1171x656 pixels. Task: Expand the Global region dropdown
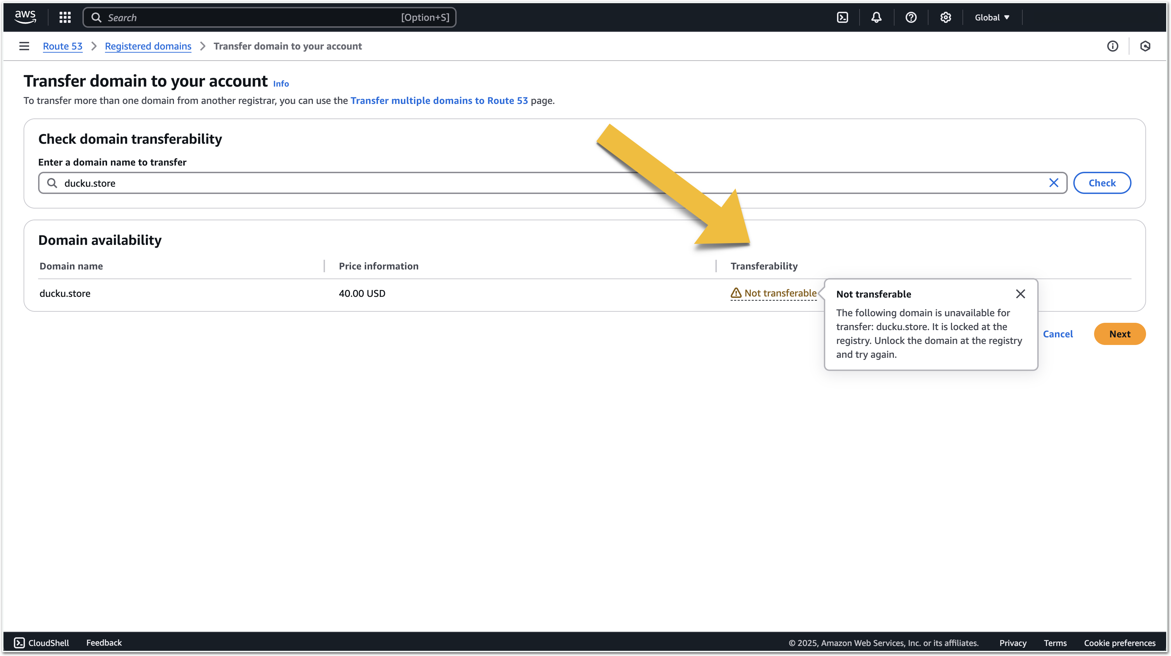pyautogui.click(x=992, y=17)
